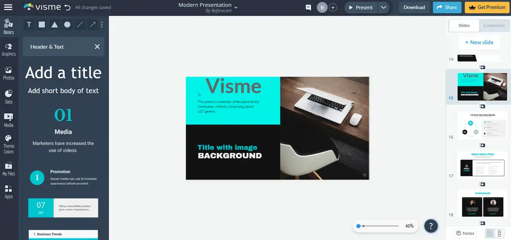Switch to grid view of slides
Screen dimensions: 511x240
490,233
